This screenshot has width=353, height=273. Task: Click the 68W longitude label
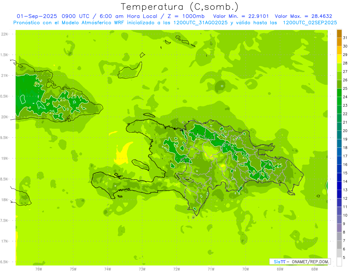(314, 269)
